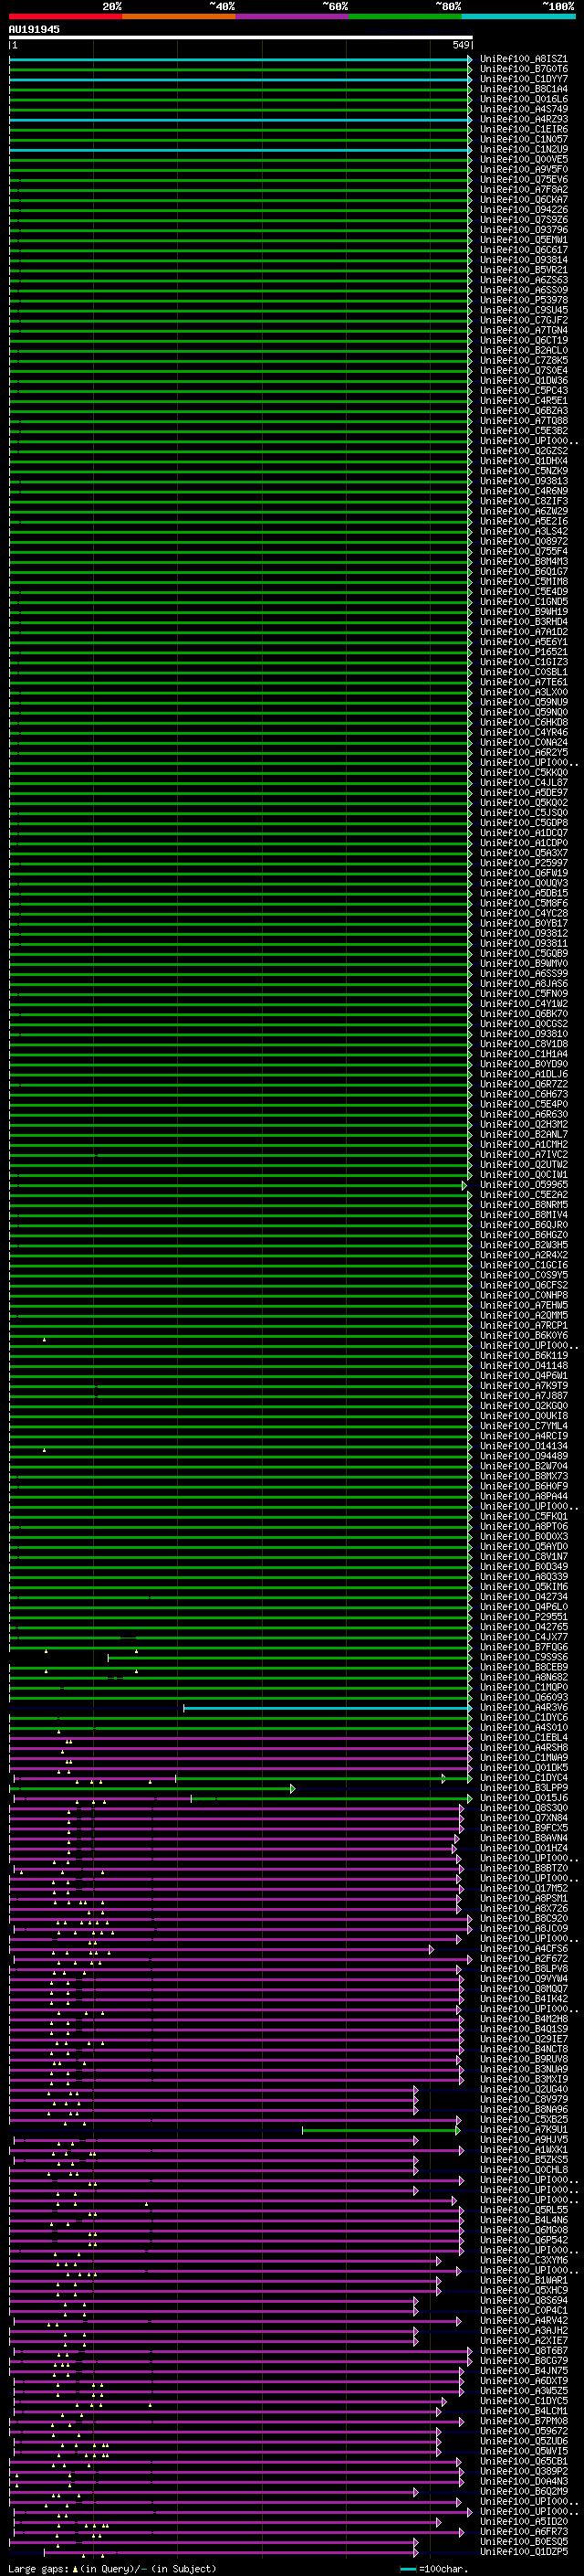The height and width of the screenshot is (2576, 584).
Task: Select hit UniRef100_Q5ENW1
Action: [523, 240]
